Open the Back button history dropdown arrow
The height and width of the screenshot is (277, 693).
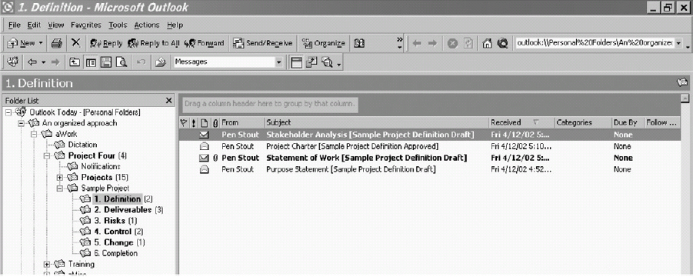click(x=43, y=62)
